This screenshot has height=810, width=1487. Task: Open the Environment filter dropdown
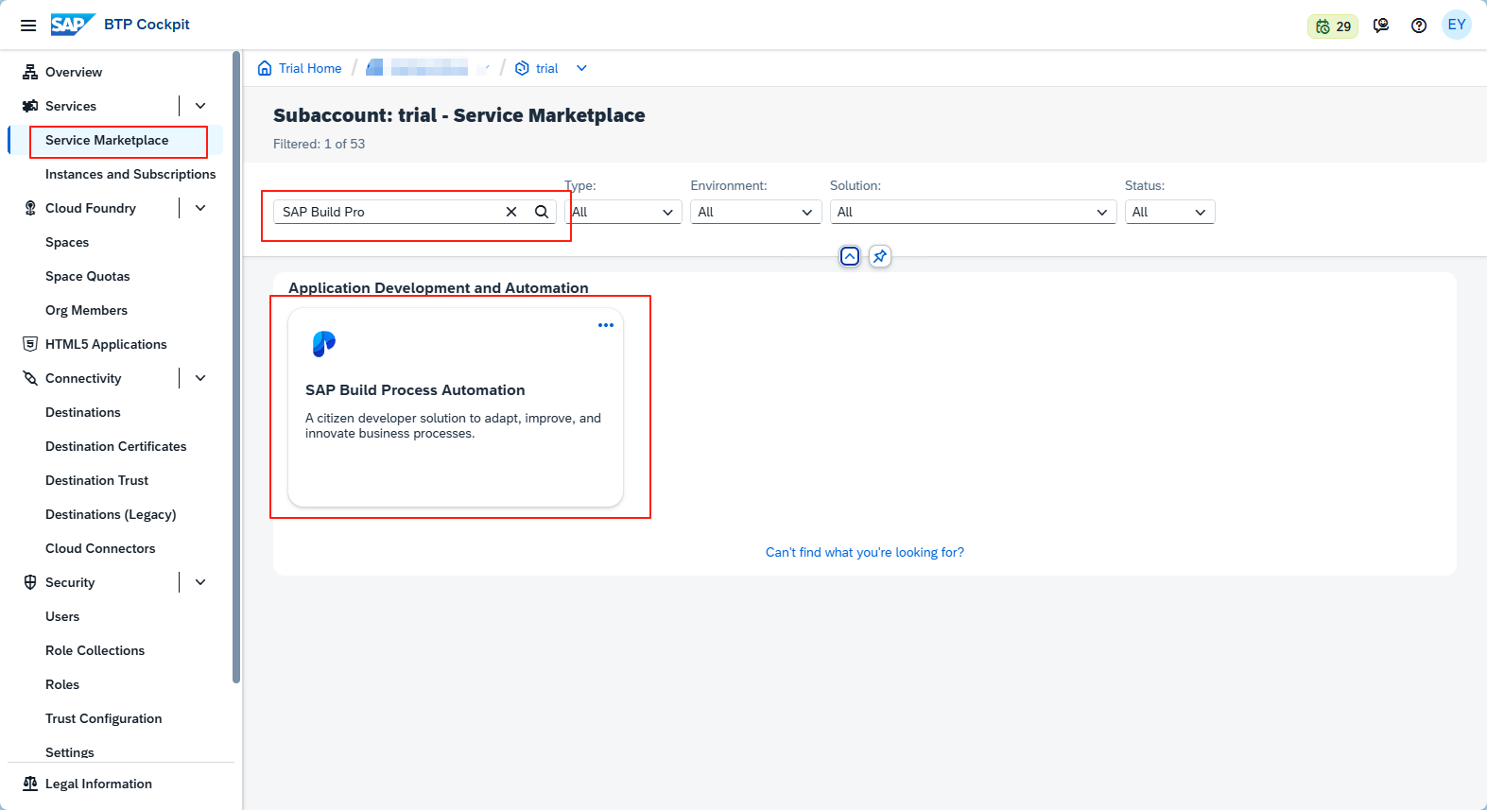tap(753, 212)
